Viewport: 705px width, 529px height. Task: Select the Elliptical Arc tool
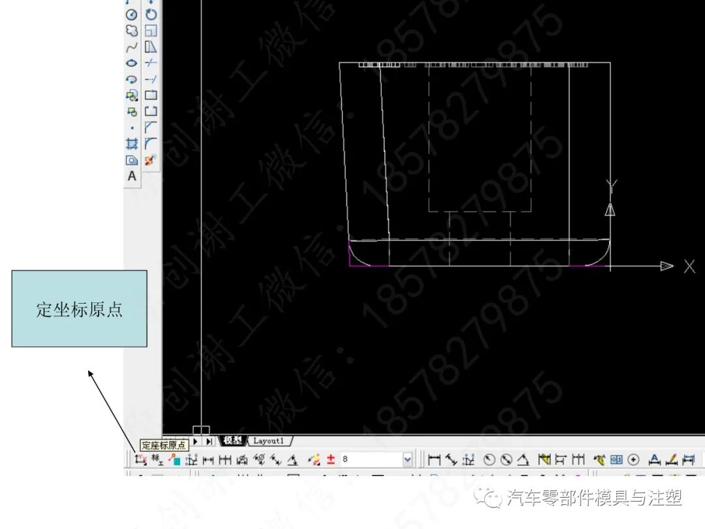tap(131, 79)
